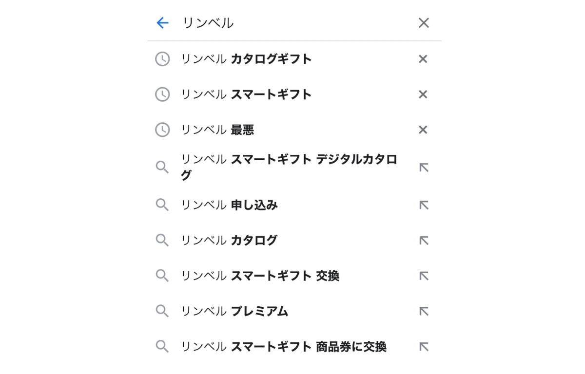Click clock icon beside リンベル カタログギフト

[162, 59]
